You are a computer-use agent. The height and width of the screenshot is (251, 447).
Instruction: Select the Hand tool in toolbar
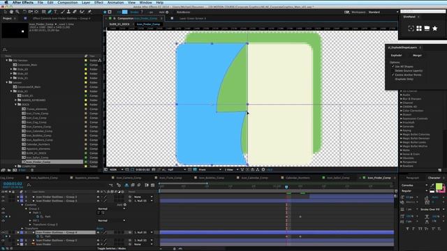click(11, 12)
